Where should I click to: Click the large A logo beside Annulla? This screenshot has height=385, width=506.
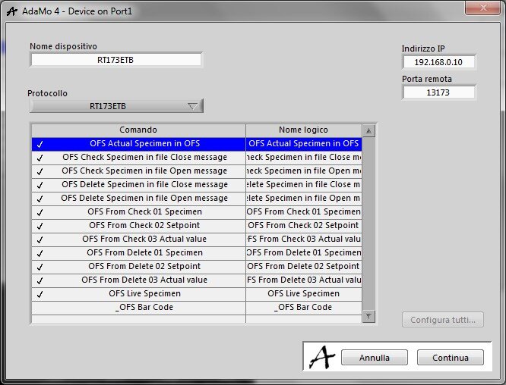[321, 357]
